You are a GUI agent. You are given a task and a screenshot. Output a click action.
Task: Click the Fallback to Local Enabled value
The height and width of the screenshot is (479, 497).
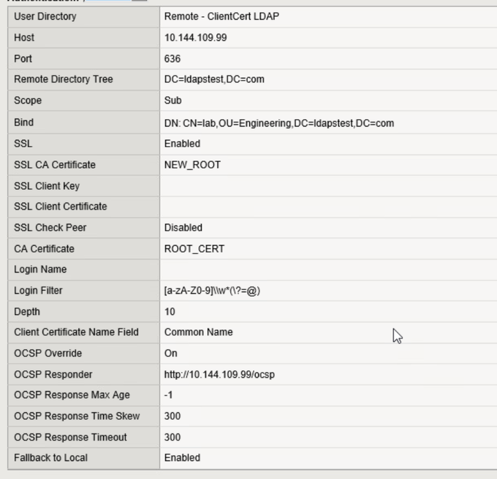click(182, 458)
